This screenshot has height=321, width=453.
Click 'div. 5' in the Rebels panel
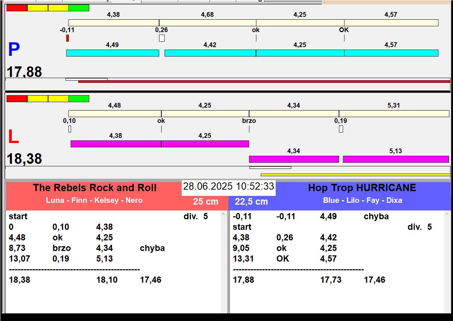pos(196,216)
